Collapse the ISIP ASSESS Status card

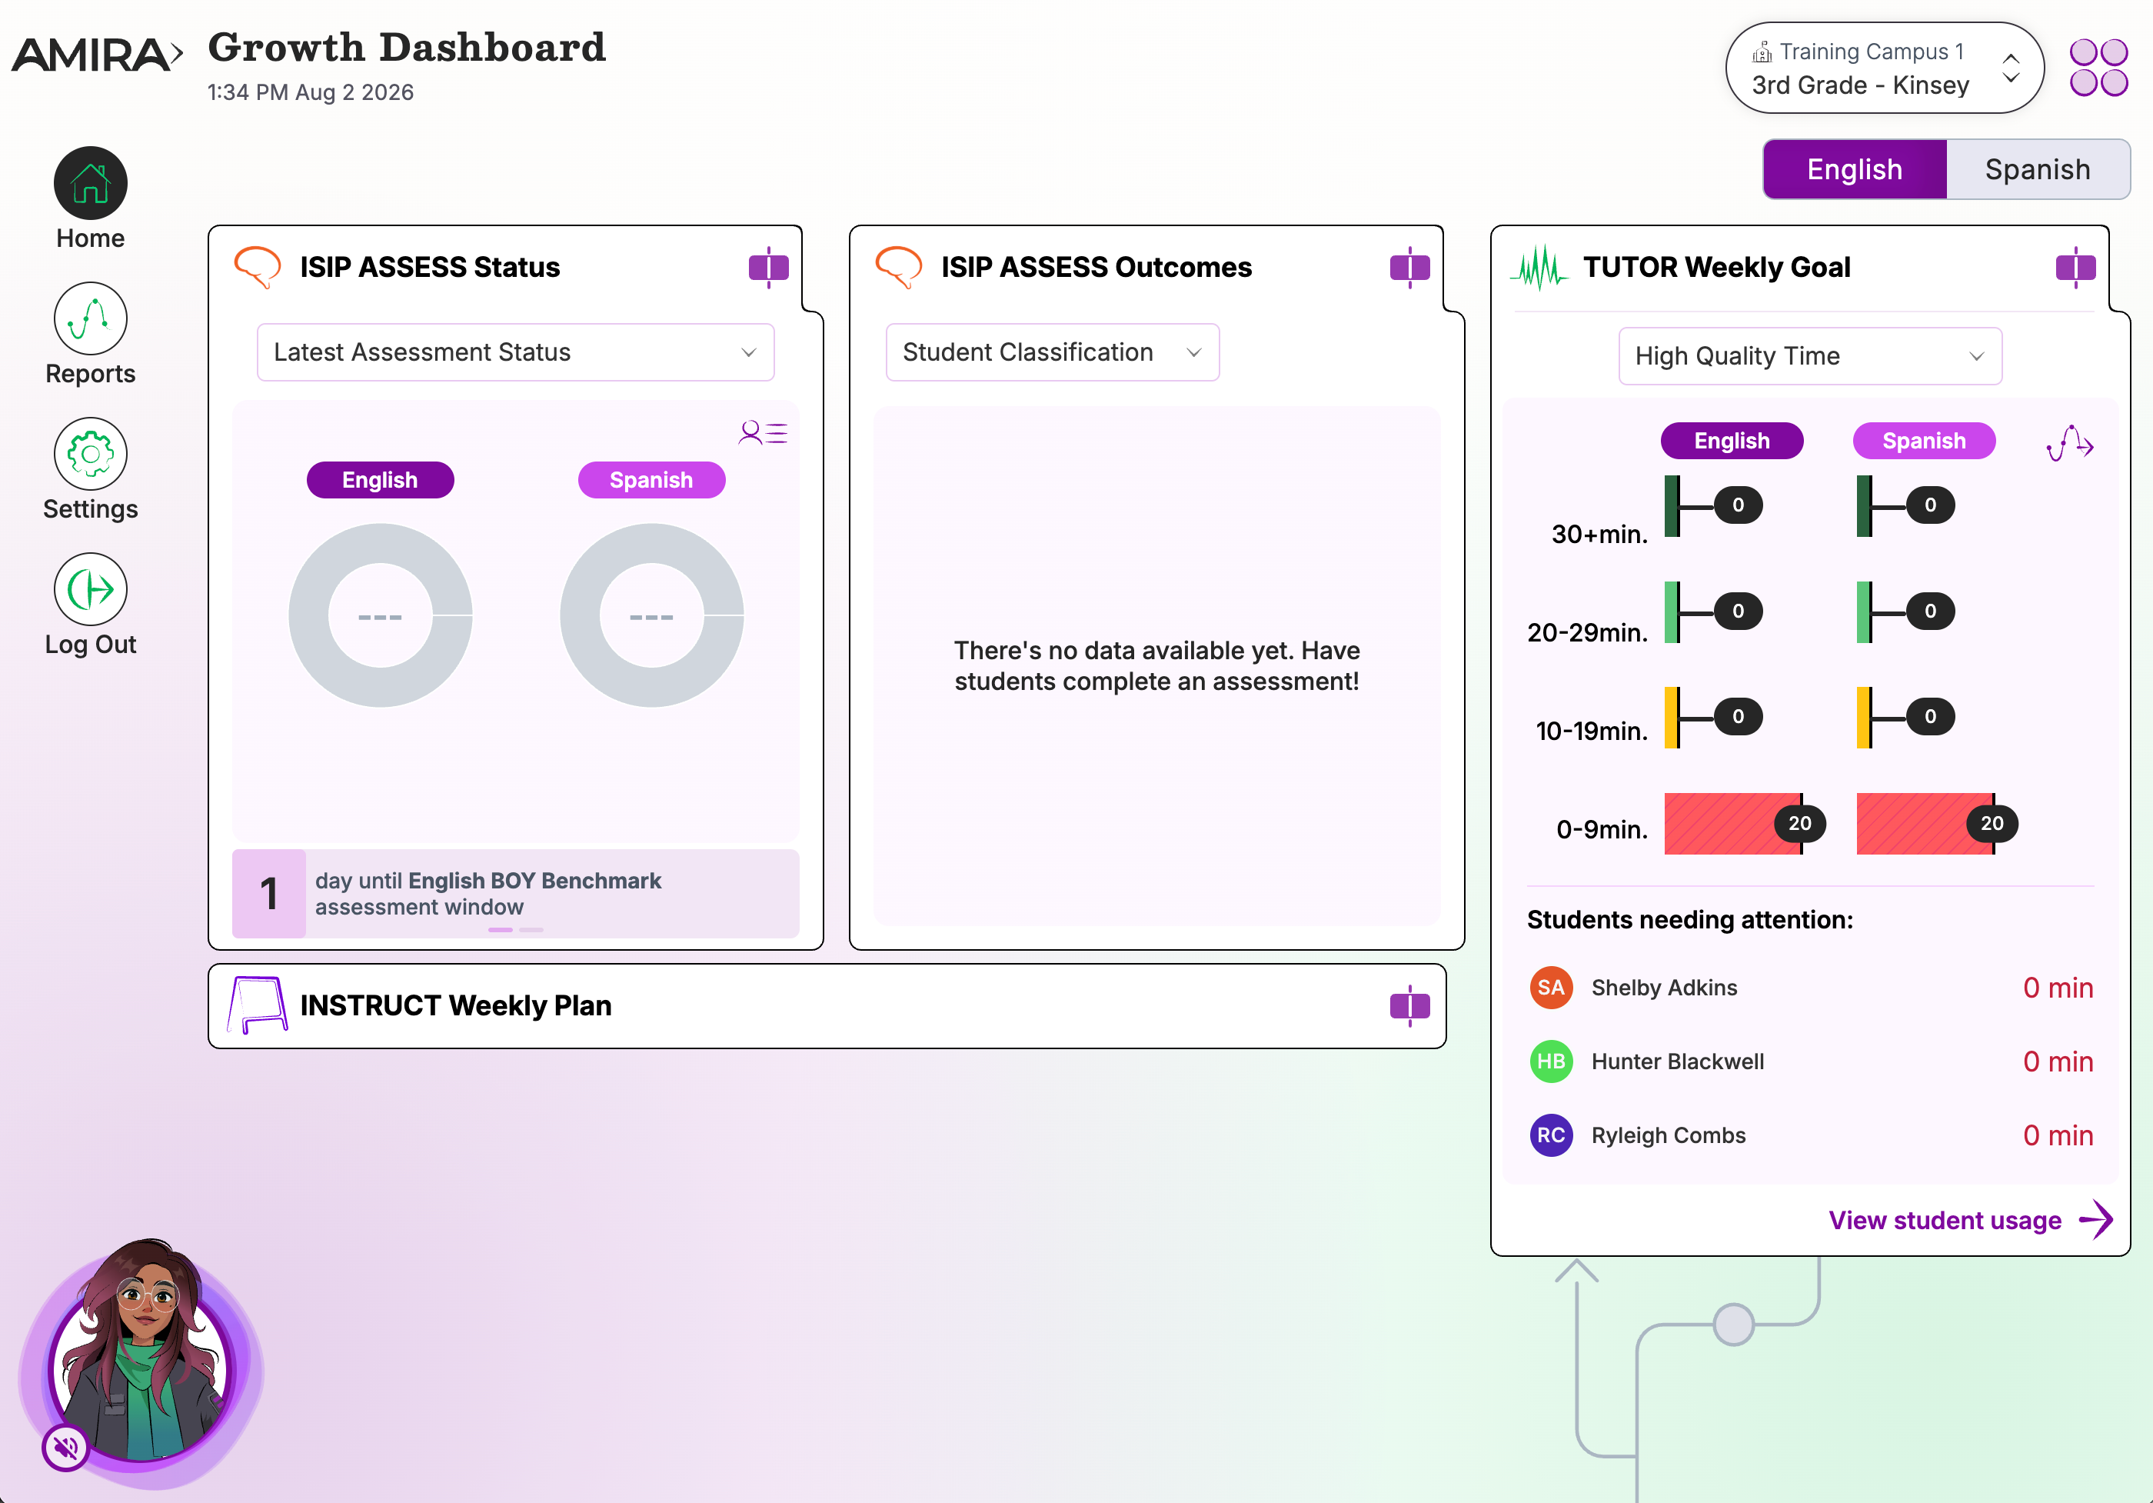tap(769, 268)
